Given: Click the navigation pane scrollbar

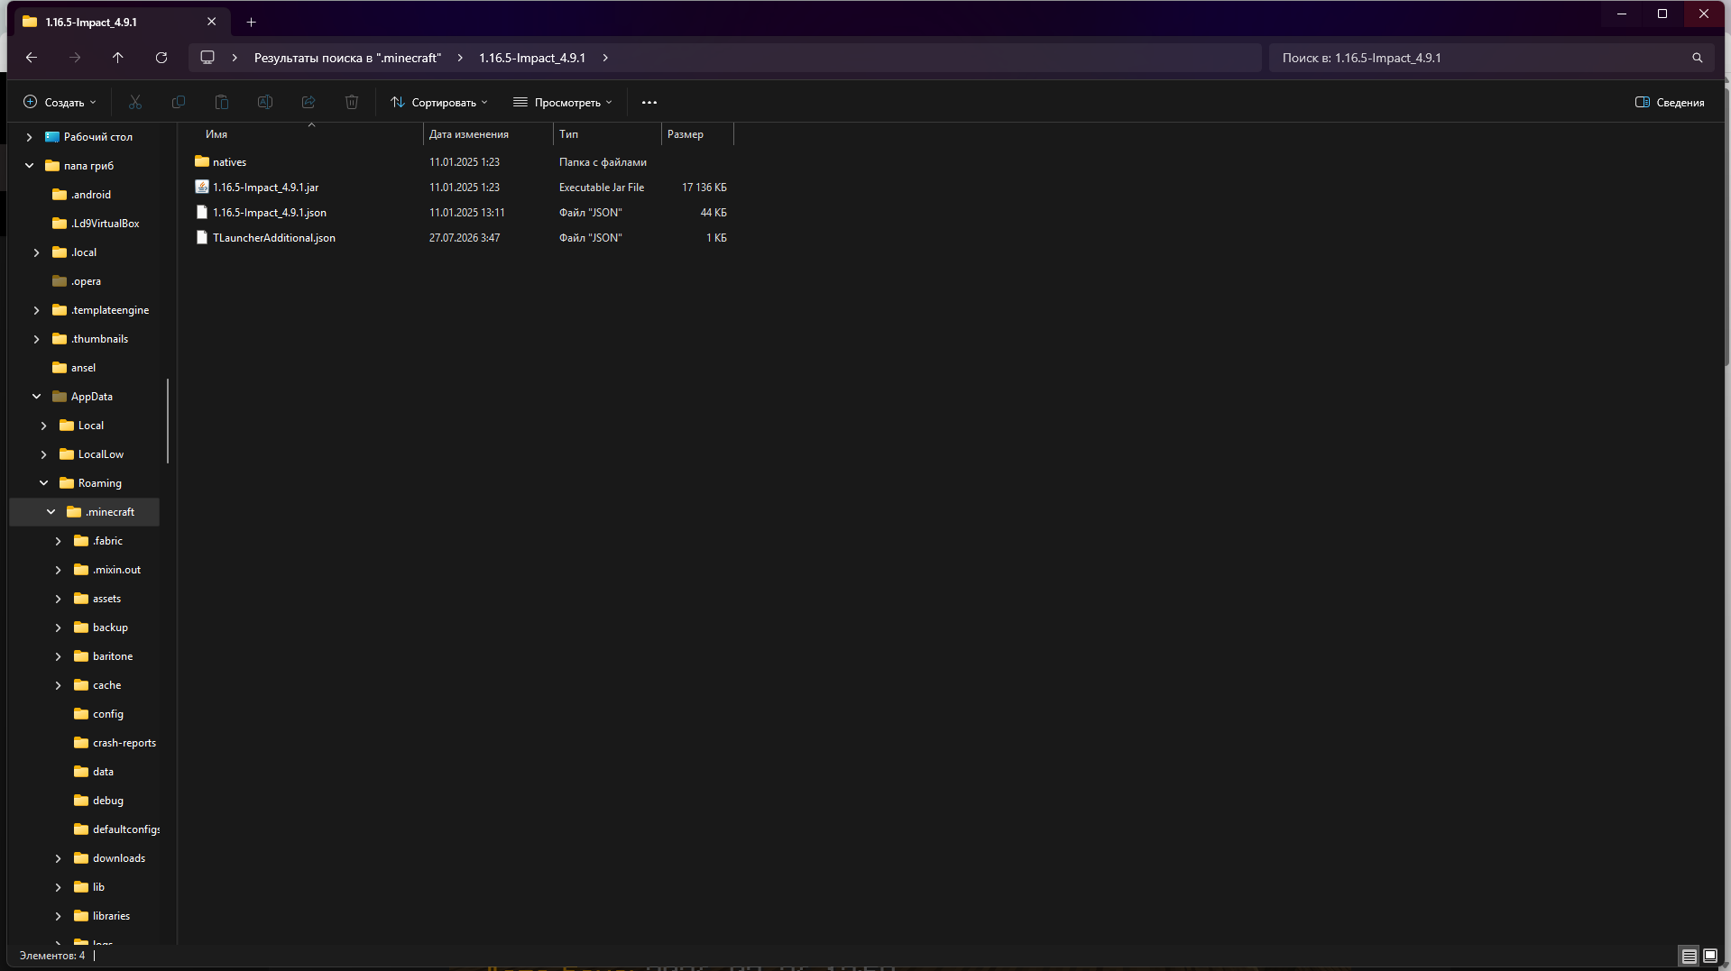Looking at the screenshot, I should coord(168,421).
